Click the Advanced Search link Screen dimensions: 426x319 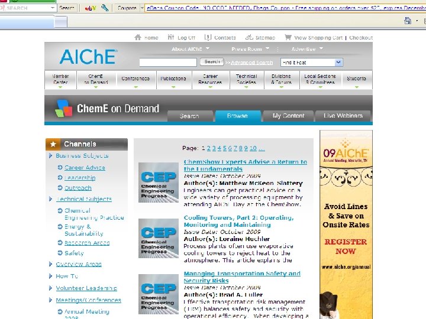click(x=252, y=63)
